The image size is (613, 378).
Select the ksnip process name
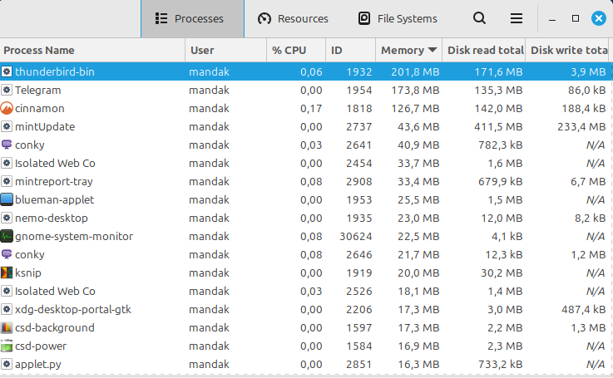[28, 273]
